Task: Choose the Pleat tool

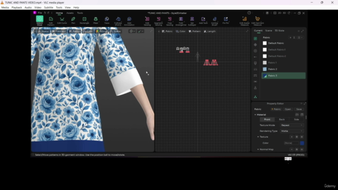Action: click(96, 20)
